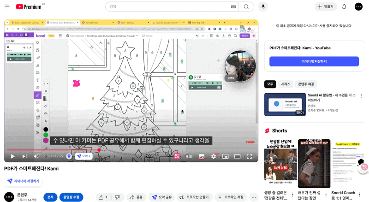Click the 분석 analytics button
The image size is (369, 202).
pyautogui.click(x=50, y=197)
